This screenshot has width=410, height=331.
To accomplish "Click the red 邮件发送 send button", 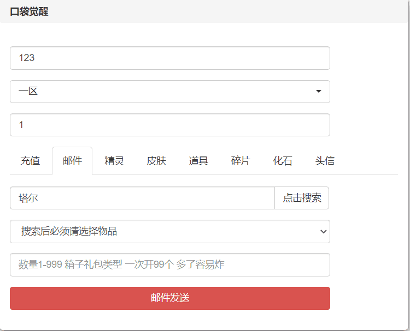I will point(169,298).
